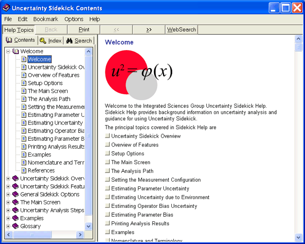This screenshot has width=305, height=244.
Task: Click the page icon beside Overview of Features
Action: (24, 75)
